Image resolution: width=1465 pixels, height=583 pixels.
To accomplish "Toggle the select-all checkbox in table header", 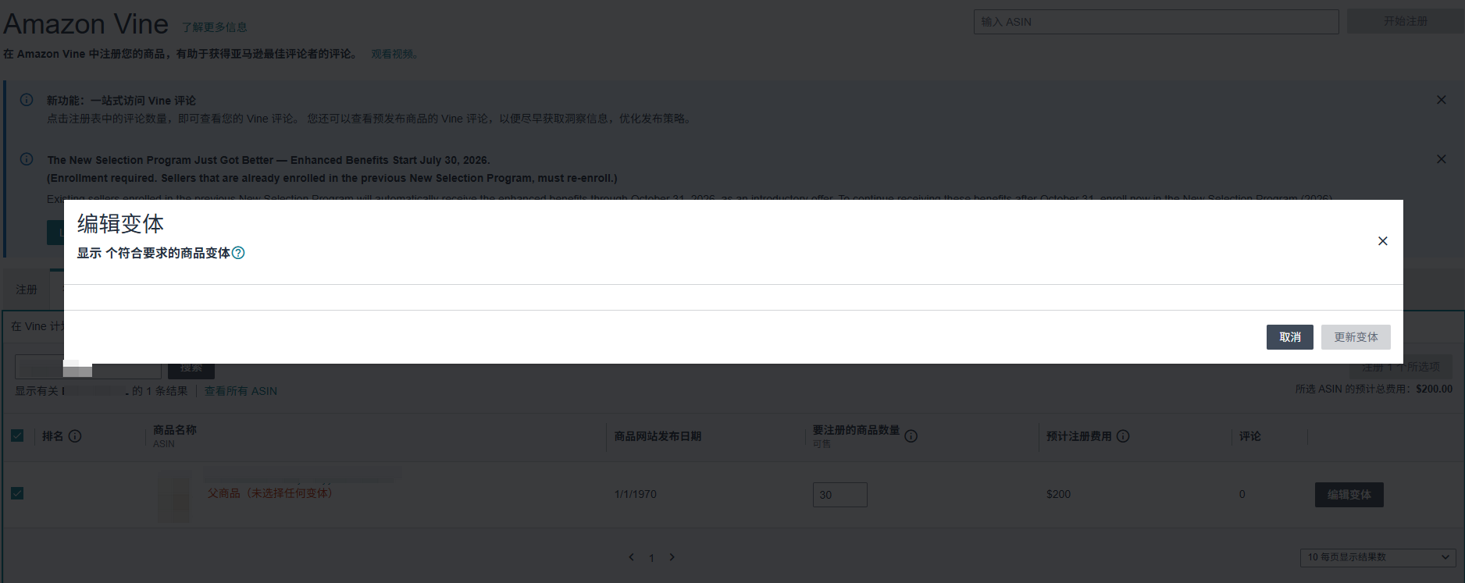I will (17, 435).
